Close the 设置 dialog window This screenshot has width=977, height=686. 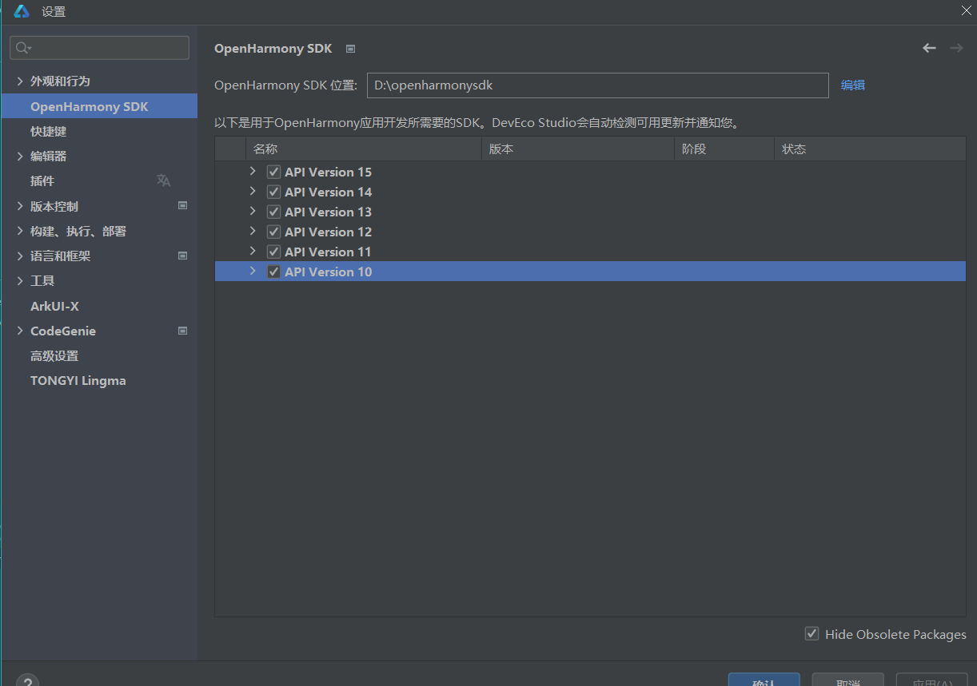click(x=967, y=10)
